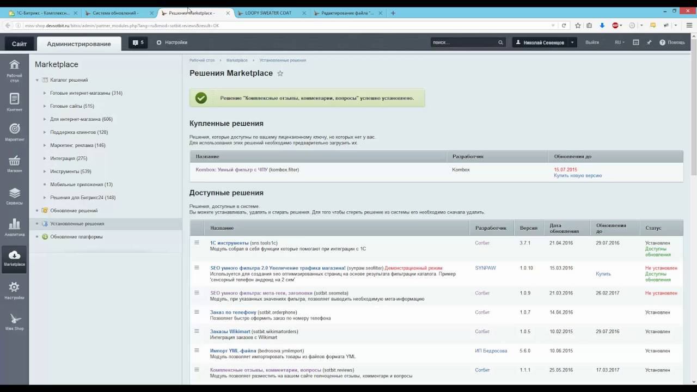This screenshot has width=697, height=392.
Task: Open row menu for SEO умного фильтра 2.0
Action: (x=197, y=267)
